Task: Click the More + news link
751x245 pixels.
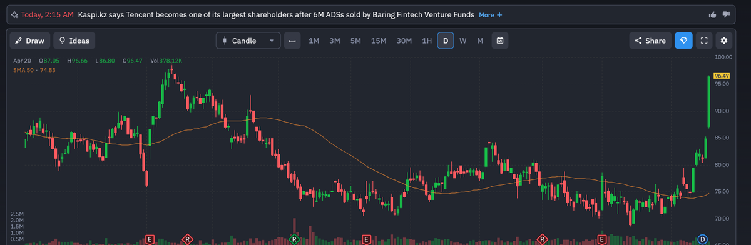Action: point(490,14)
